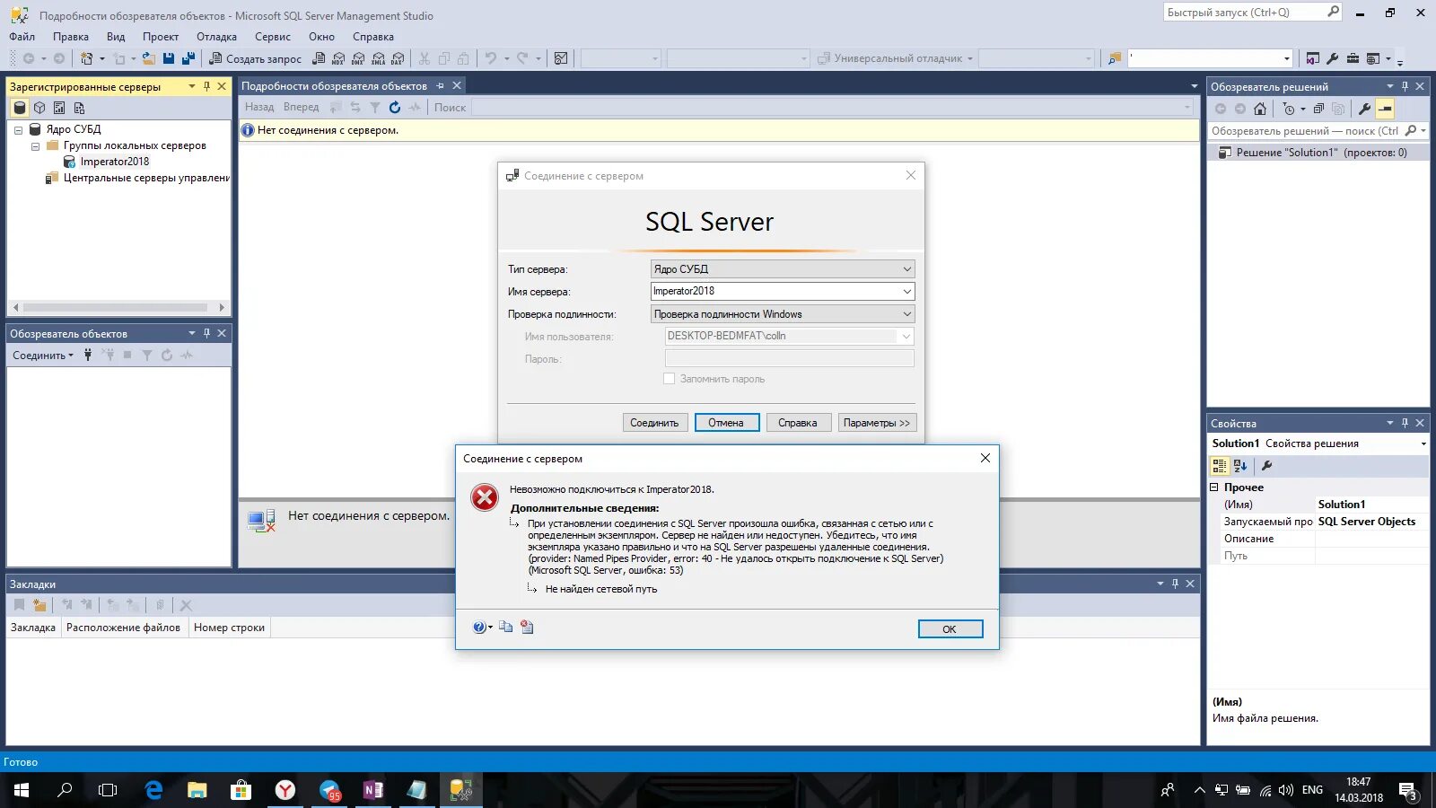This screenshot has width=1436, height=808.
Task: Click Home icon in Solution Explorer
Action: 1260,109
